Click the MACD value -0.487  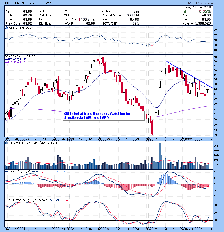pos(37,172)
